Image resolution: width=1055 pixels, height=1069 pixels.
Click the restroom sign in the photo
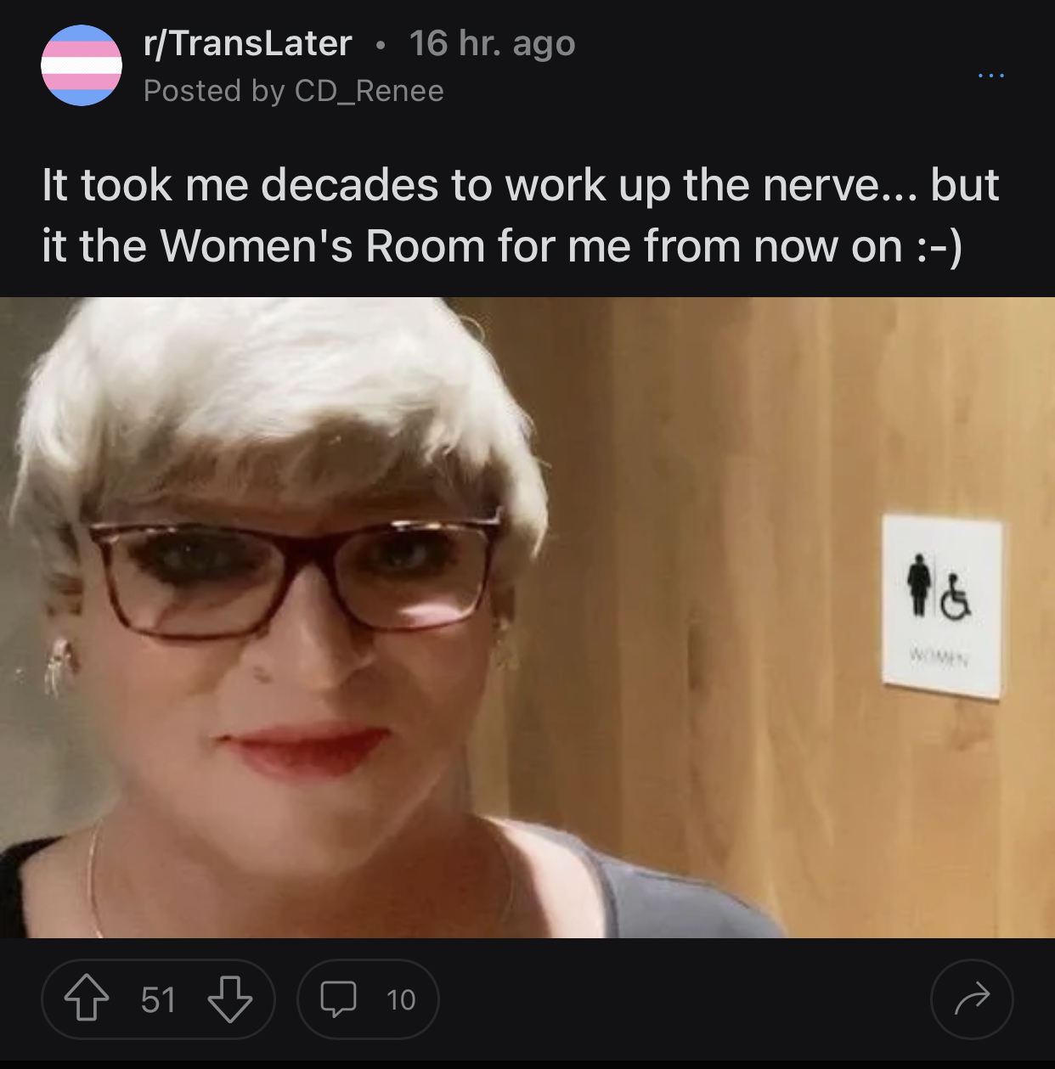click(x=942, y=606)
